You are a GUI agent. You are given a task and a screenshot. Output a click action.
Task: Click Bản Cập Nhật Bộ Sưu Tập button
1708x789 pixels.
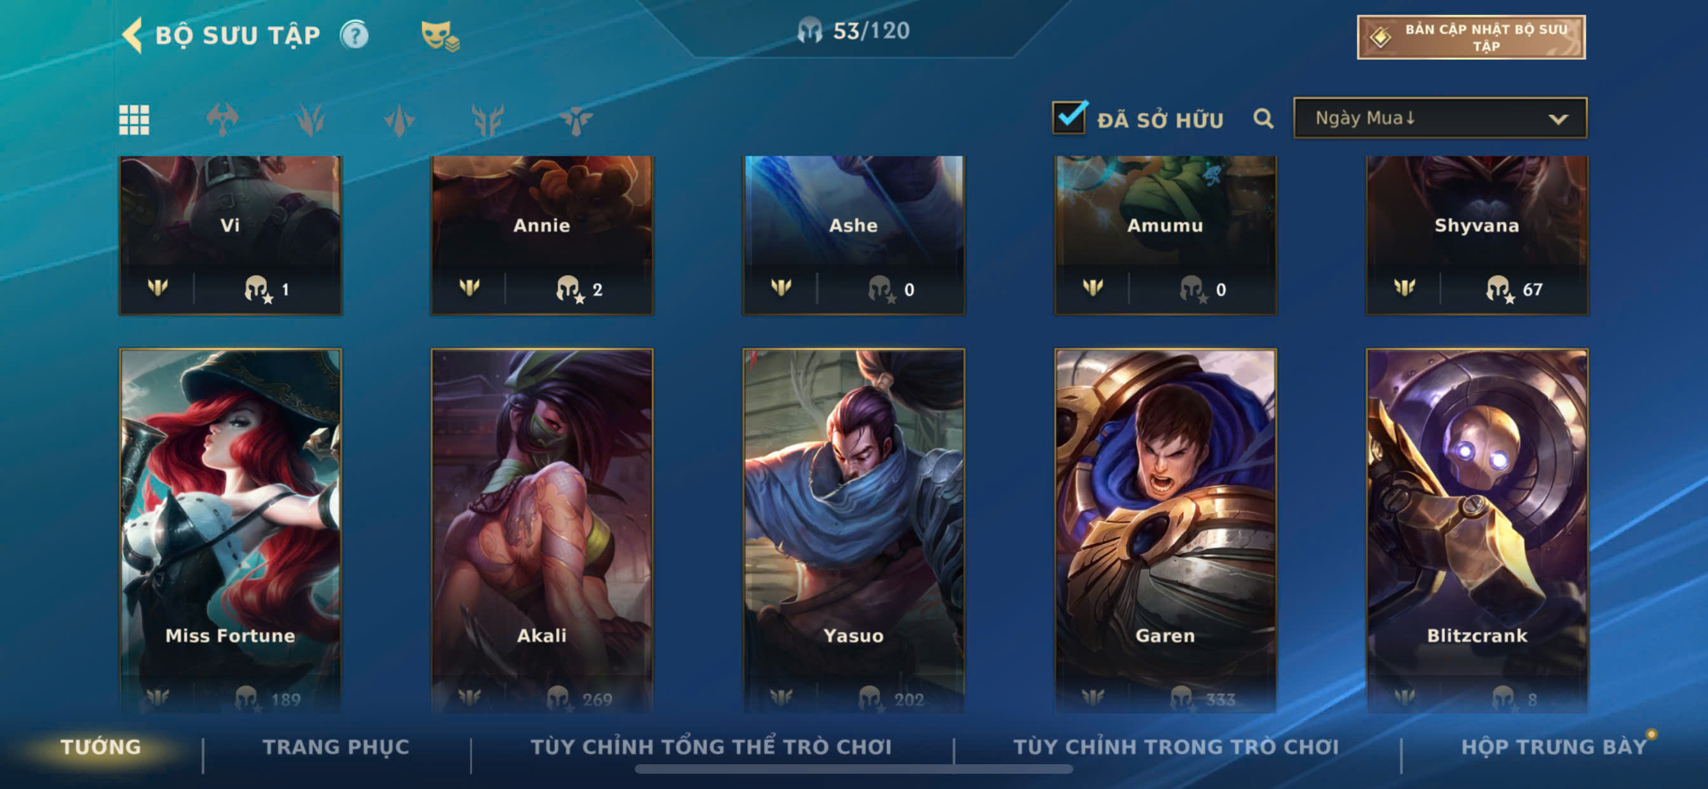pyautogui.click(x=1470, y=37)
